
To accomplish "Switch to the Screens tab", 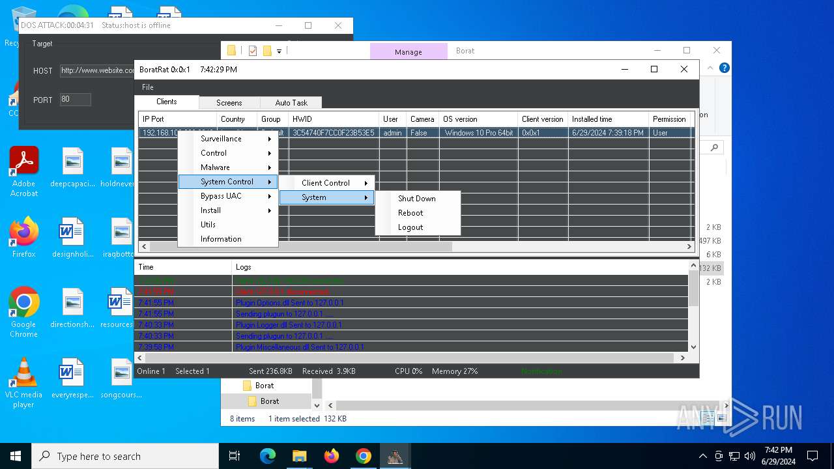I will (229, 103).
